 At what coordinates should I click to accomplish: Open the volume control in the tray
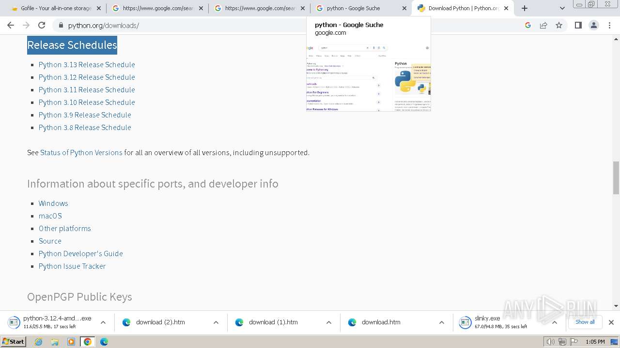point(551,342)
